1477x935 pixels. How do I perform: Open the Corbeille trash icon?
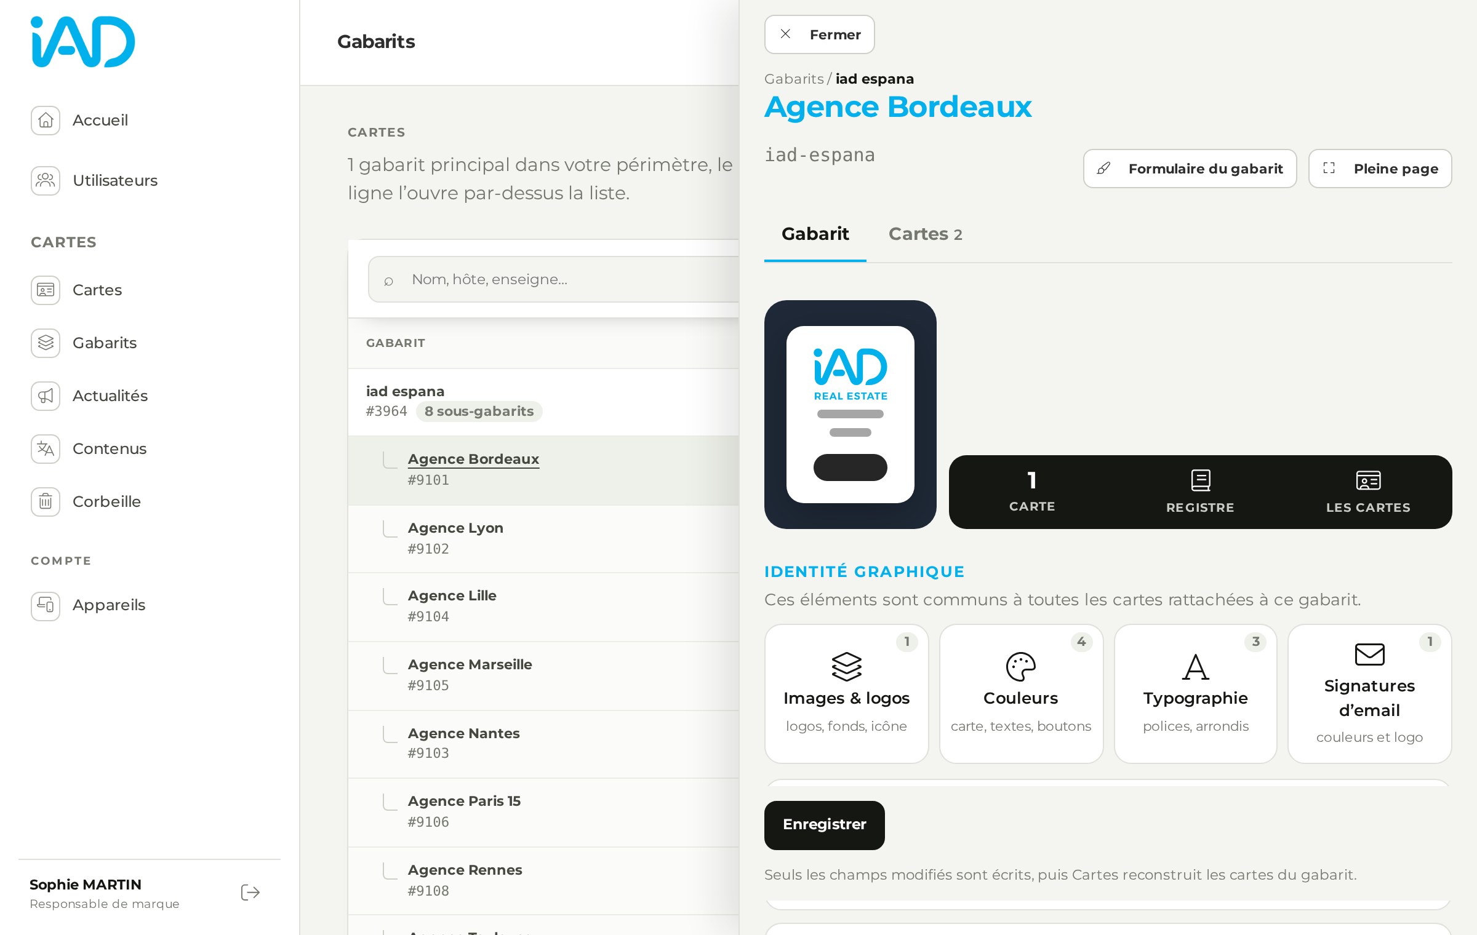(x=46, y=501)
